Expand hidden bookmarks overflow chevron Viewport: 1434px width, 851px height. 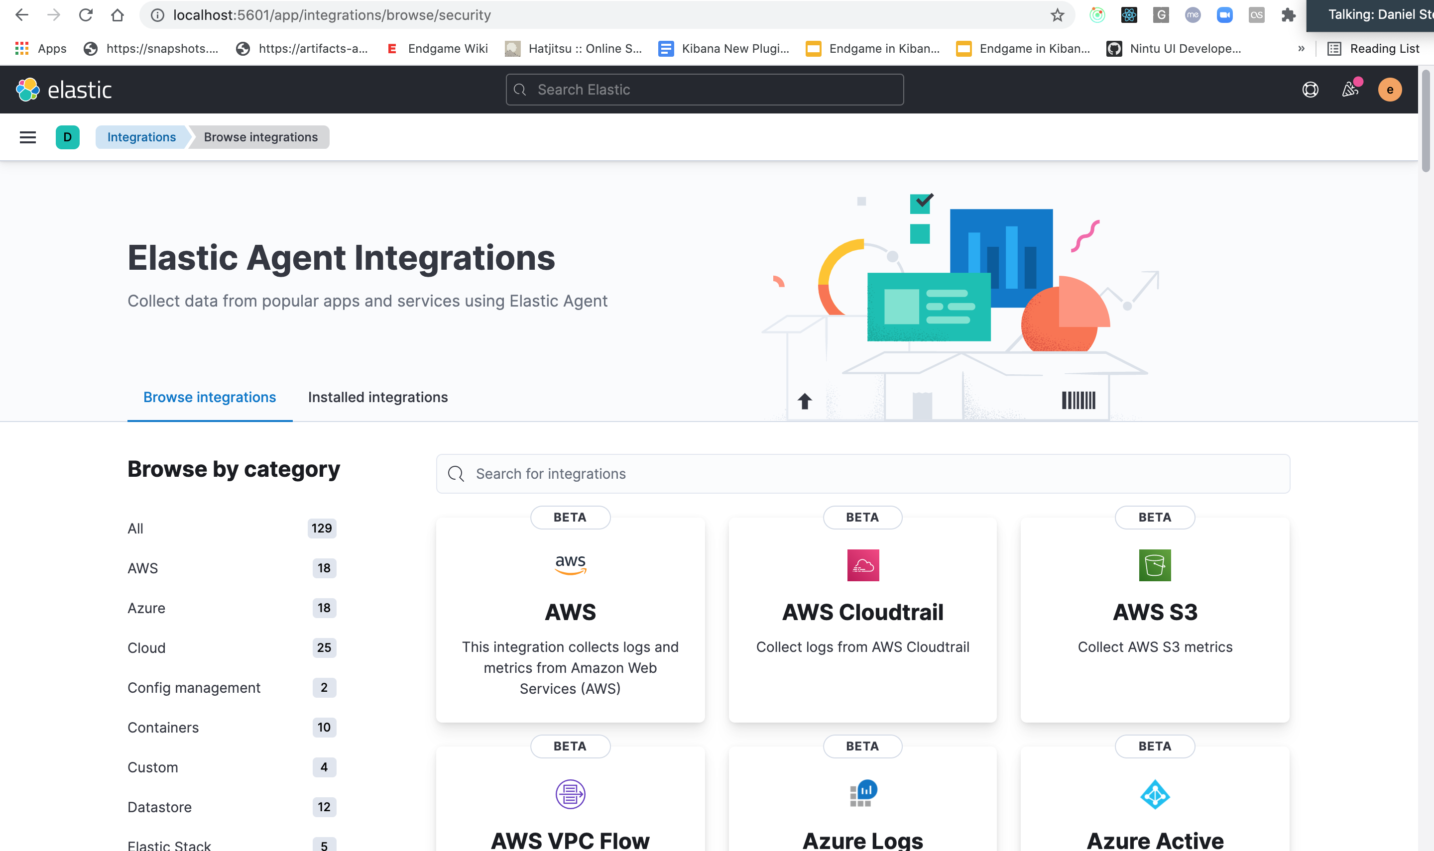(x=1302, y=49)
